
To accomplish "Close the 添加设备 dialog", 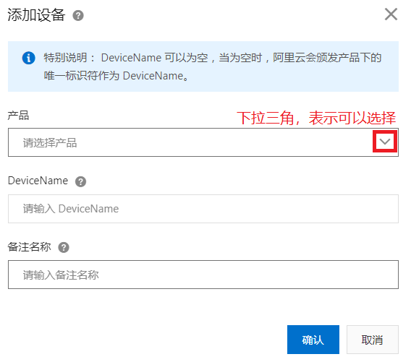I will 391,14.
